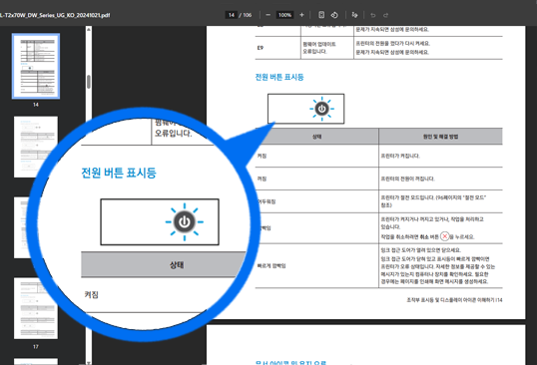Open the page 15 thumbnail below page 14

click(x=36, y=147)
